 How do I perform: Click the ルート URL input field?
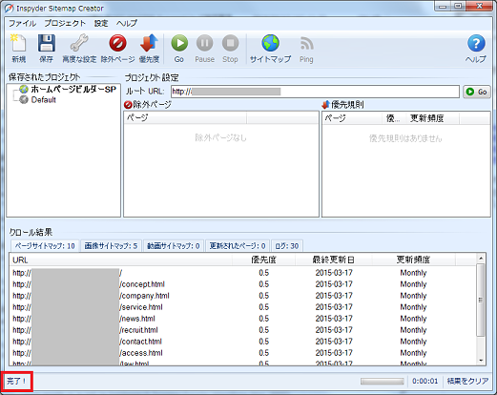315,92
